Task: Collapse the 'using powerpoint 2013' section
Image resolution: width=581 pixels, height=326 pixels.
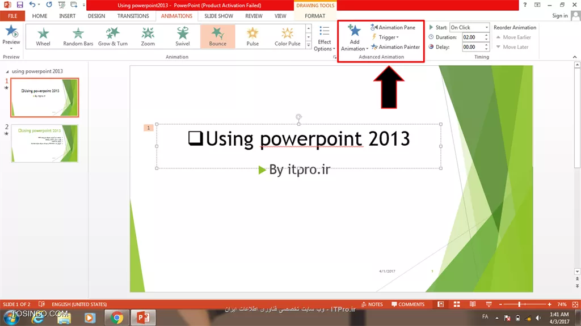Action: pyautogui.click(x=7, y=71)
